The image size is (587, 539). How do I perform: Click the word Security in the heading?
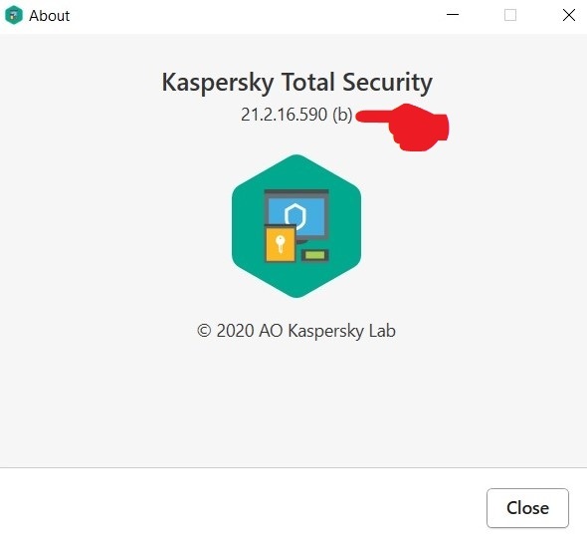pos(387,82)
